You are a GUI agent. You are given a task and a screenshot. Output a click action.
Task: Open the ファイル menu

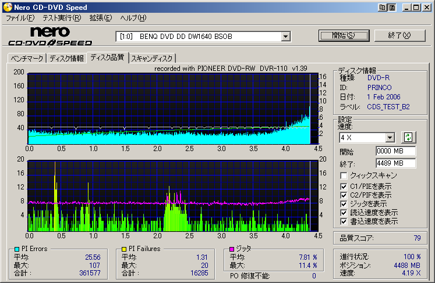20,18
